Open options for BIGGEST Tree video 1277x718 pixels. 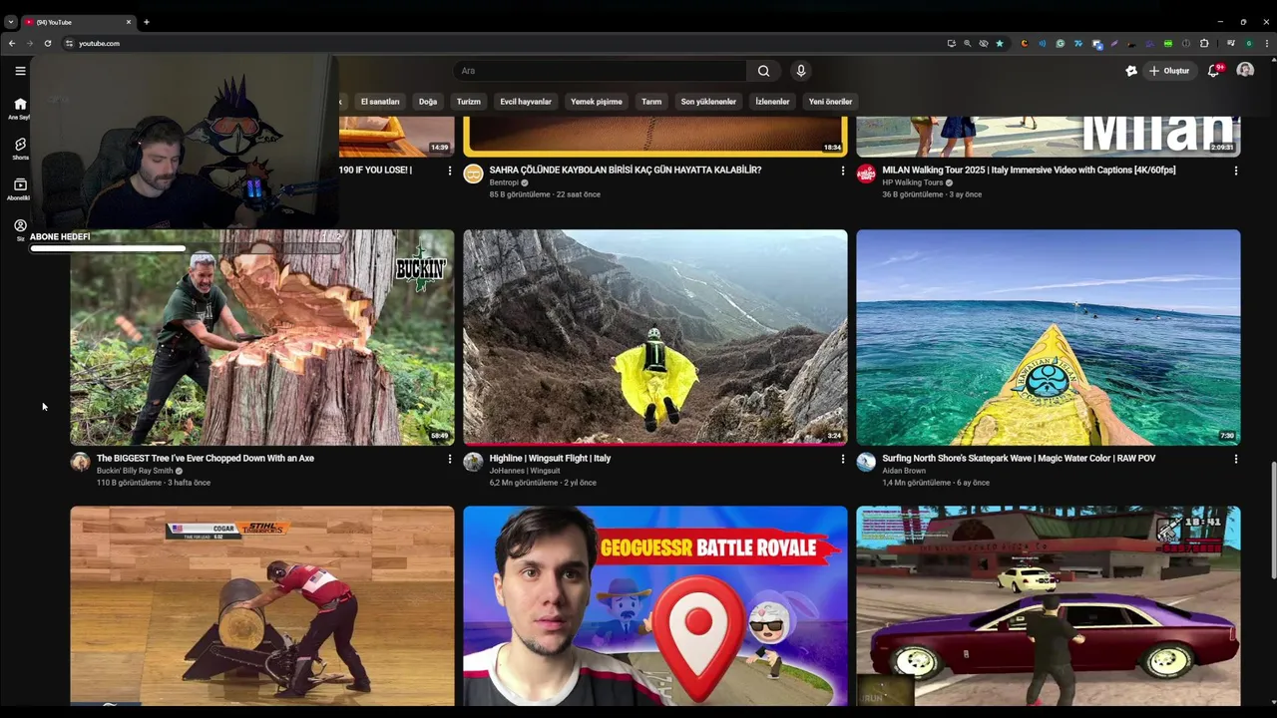tap(449, 459)
